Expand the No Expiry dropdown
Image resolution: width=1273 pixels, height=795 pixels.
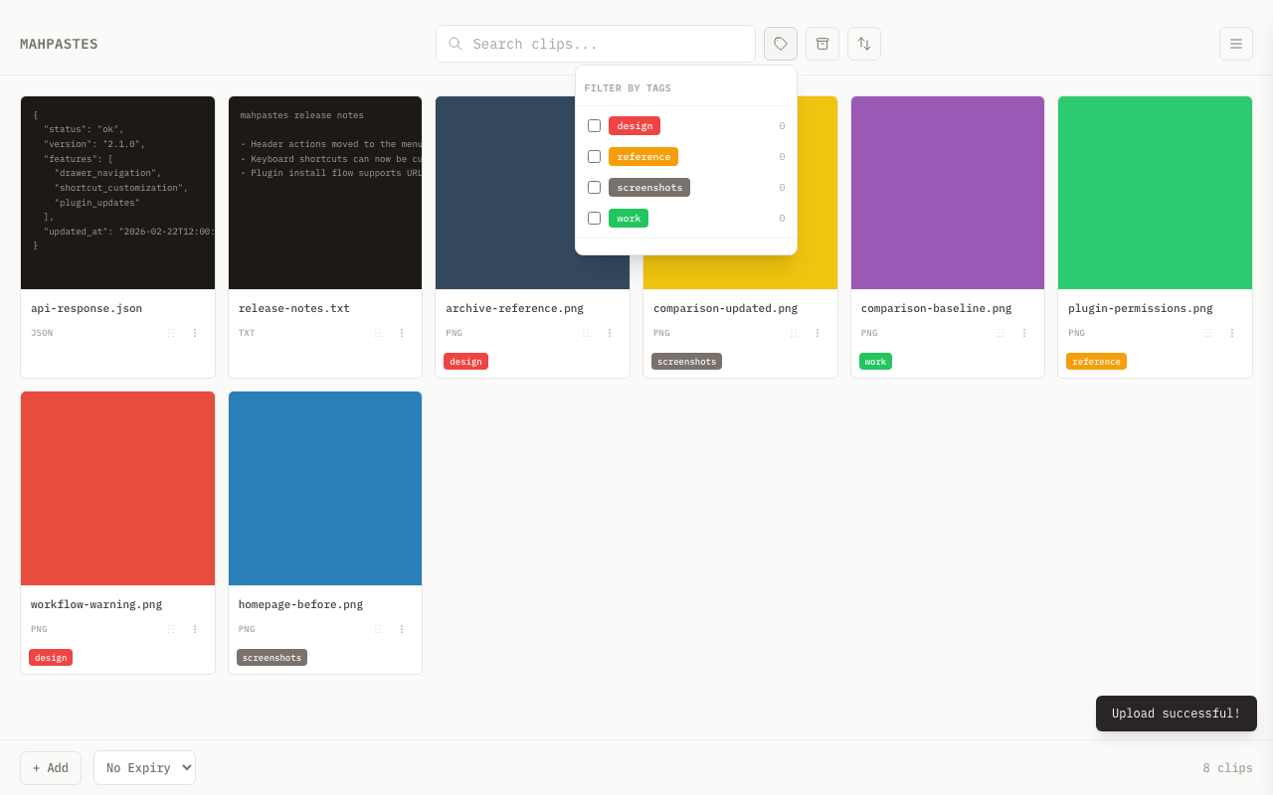click(144, 768)
